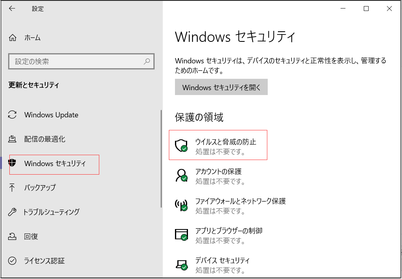This screenshot has height=279, width=402.
Task: Click the license activation (ライセンス認証) check icon
Action: pyautogui.click(x=12, y=261)
